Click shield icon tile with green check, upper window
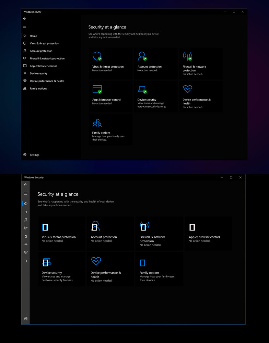 (x=97, y=56)
